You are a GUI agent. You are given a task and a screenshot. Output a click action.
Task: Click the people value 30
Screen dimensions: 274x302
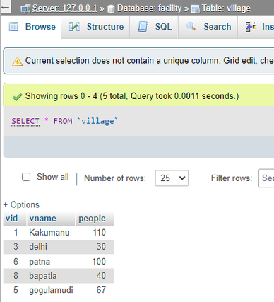(101, 247)
